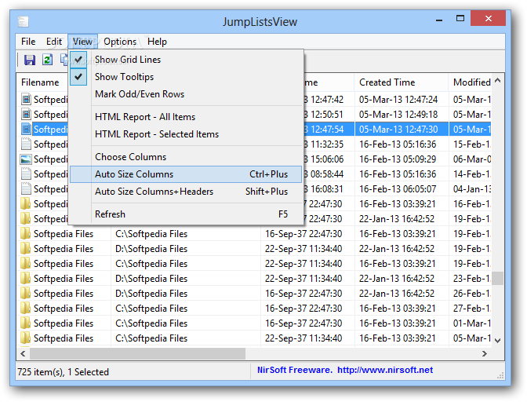Click the folder icon in the row modified 26-Feb
The width and height of the screenshot is (527, 402).
pyautogui.click(x=26, y=294)
